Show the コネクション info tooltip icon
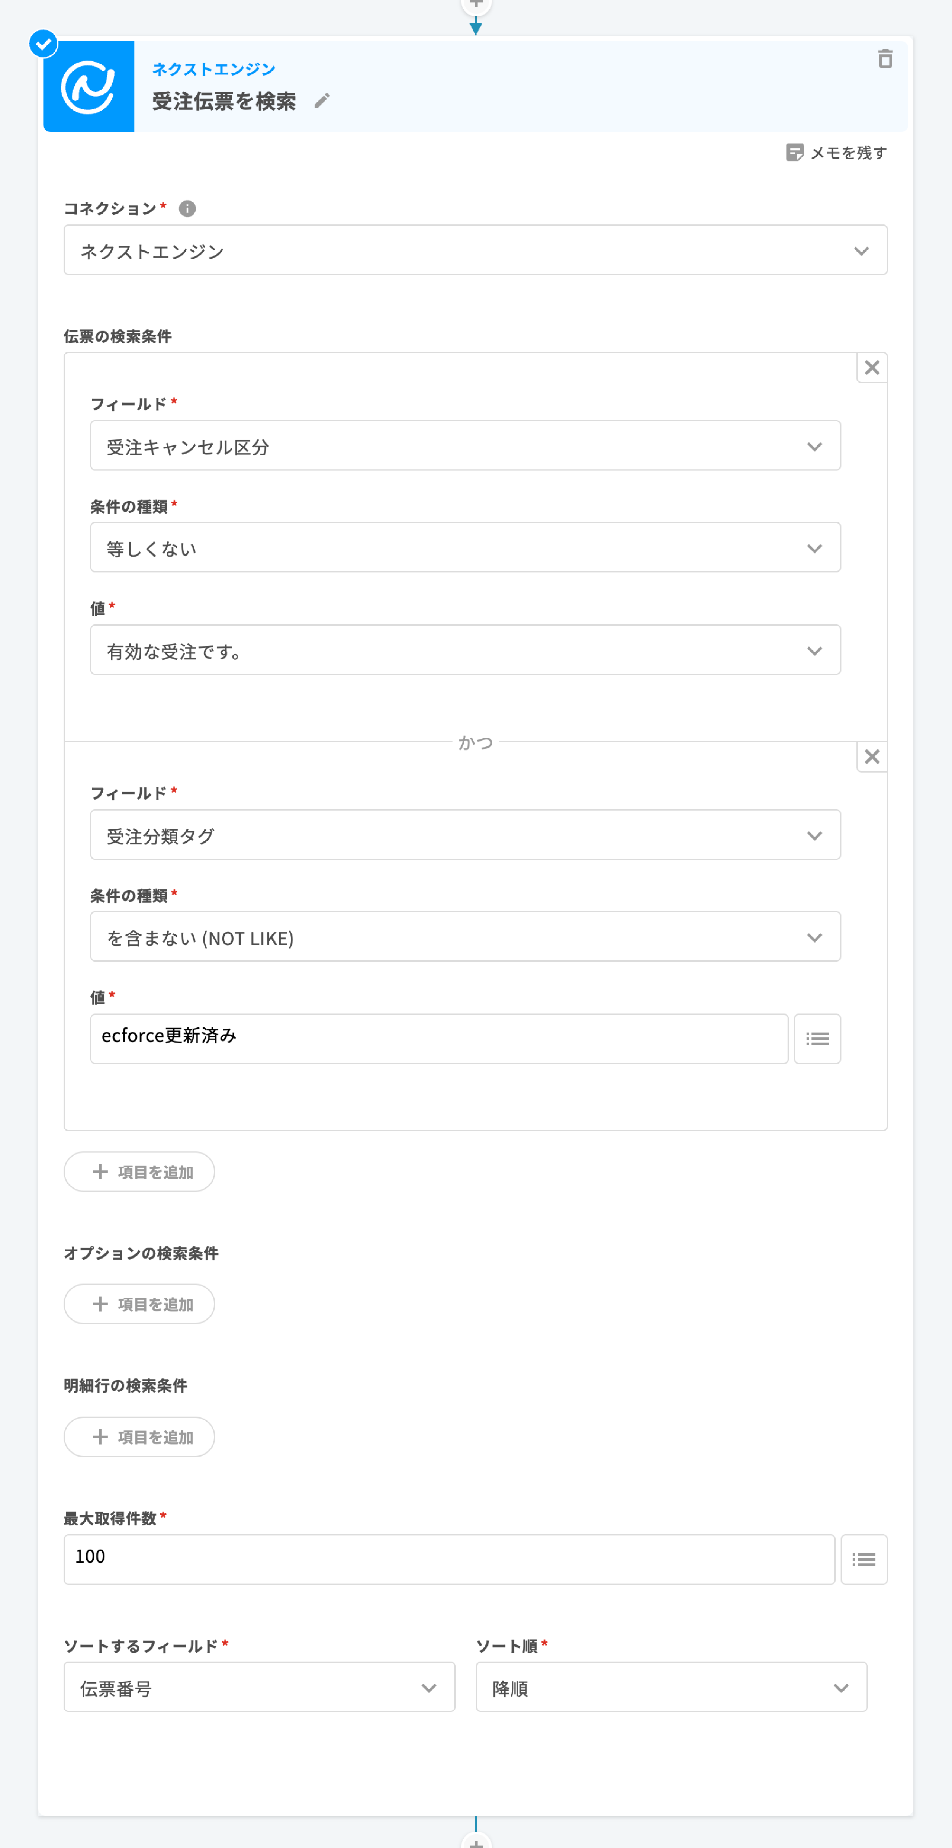Image resolution: width=952 pixels, height=1848 pixels. tap(187, 209)
